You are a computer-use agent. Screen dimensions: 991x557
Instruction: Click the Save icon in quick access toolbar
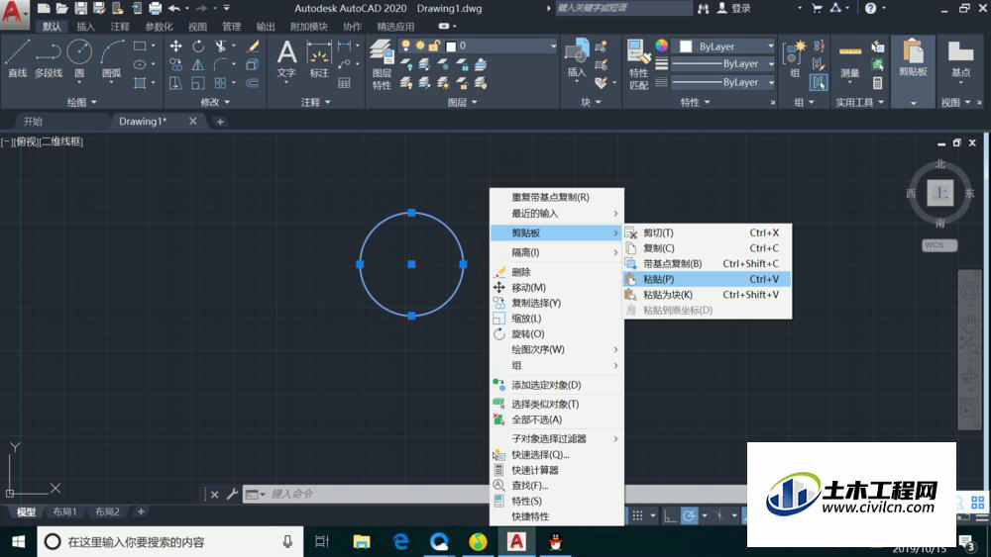point(81,8)
